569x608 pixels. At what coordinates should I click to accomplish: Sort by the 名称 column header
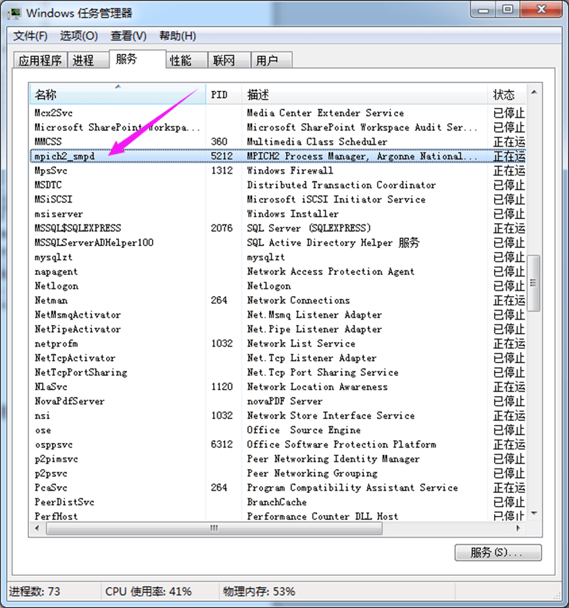point(118,94)
